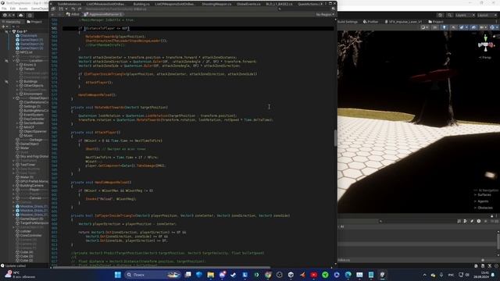
Task: Click the code editor horizontal scrollbar
Action: tap(162, 267)
